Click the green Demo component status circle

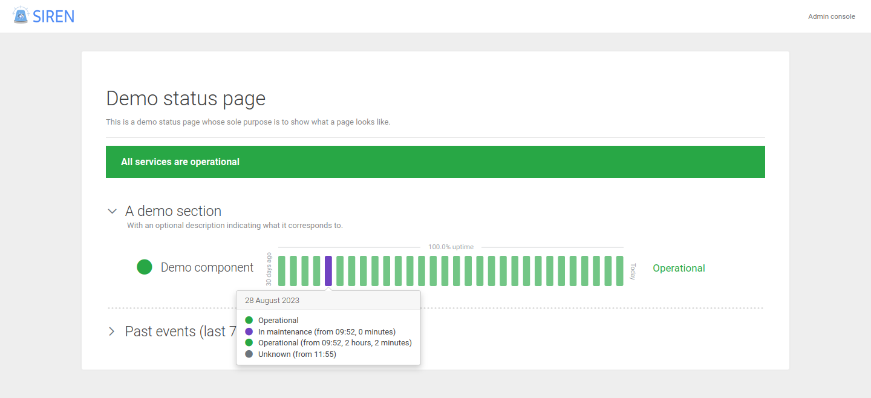click(x=145, y=267)
